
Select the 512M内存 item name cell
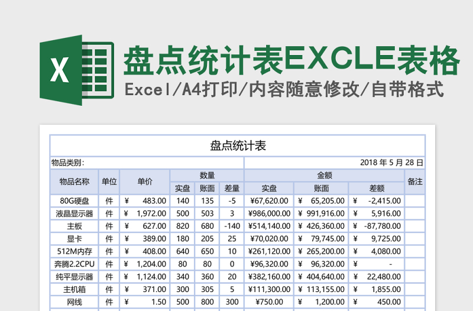click(x=74, y=251)
